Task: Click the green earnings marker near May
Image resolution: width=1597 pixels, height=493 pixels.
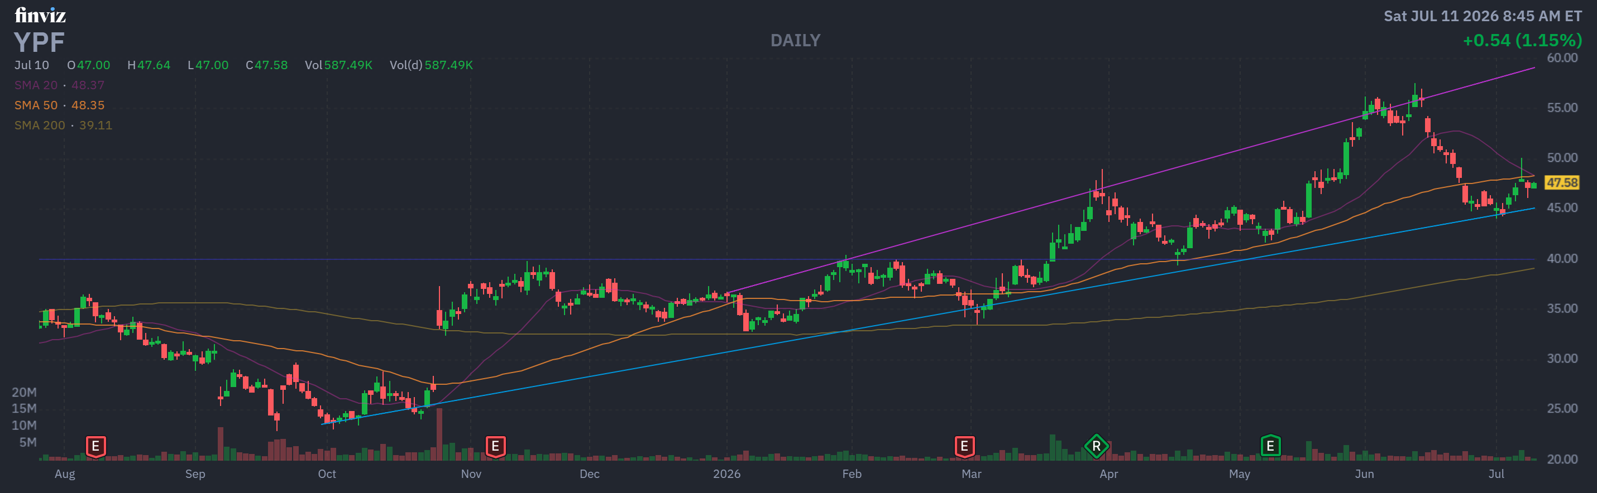Action: coord(1270,446)
